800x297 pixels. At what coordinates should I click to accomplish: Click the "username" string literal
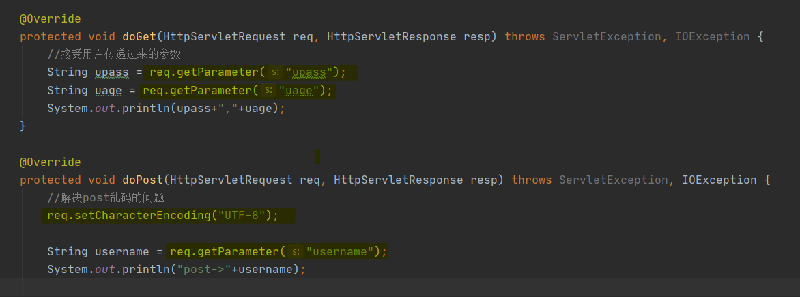pos(340,251)
